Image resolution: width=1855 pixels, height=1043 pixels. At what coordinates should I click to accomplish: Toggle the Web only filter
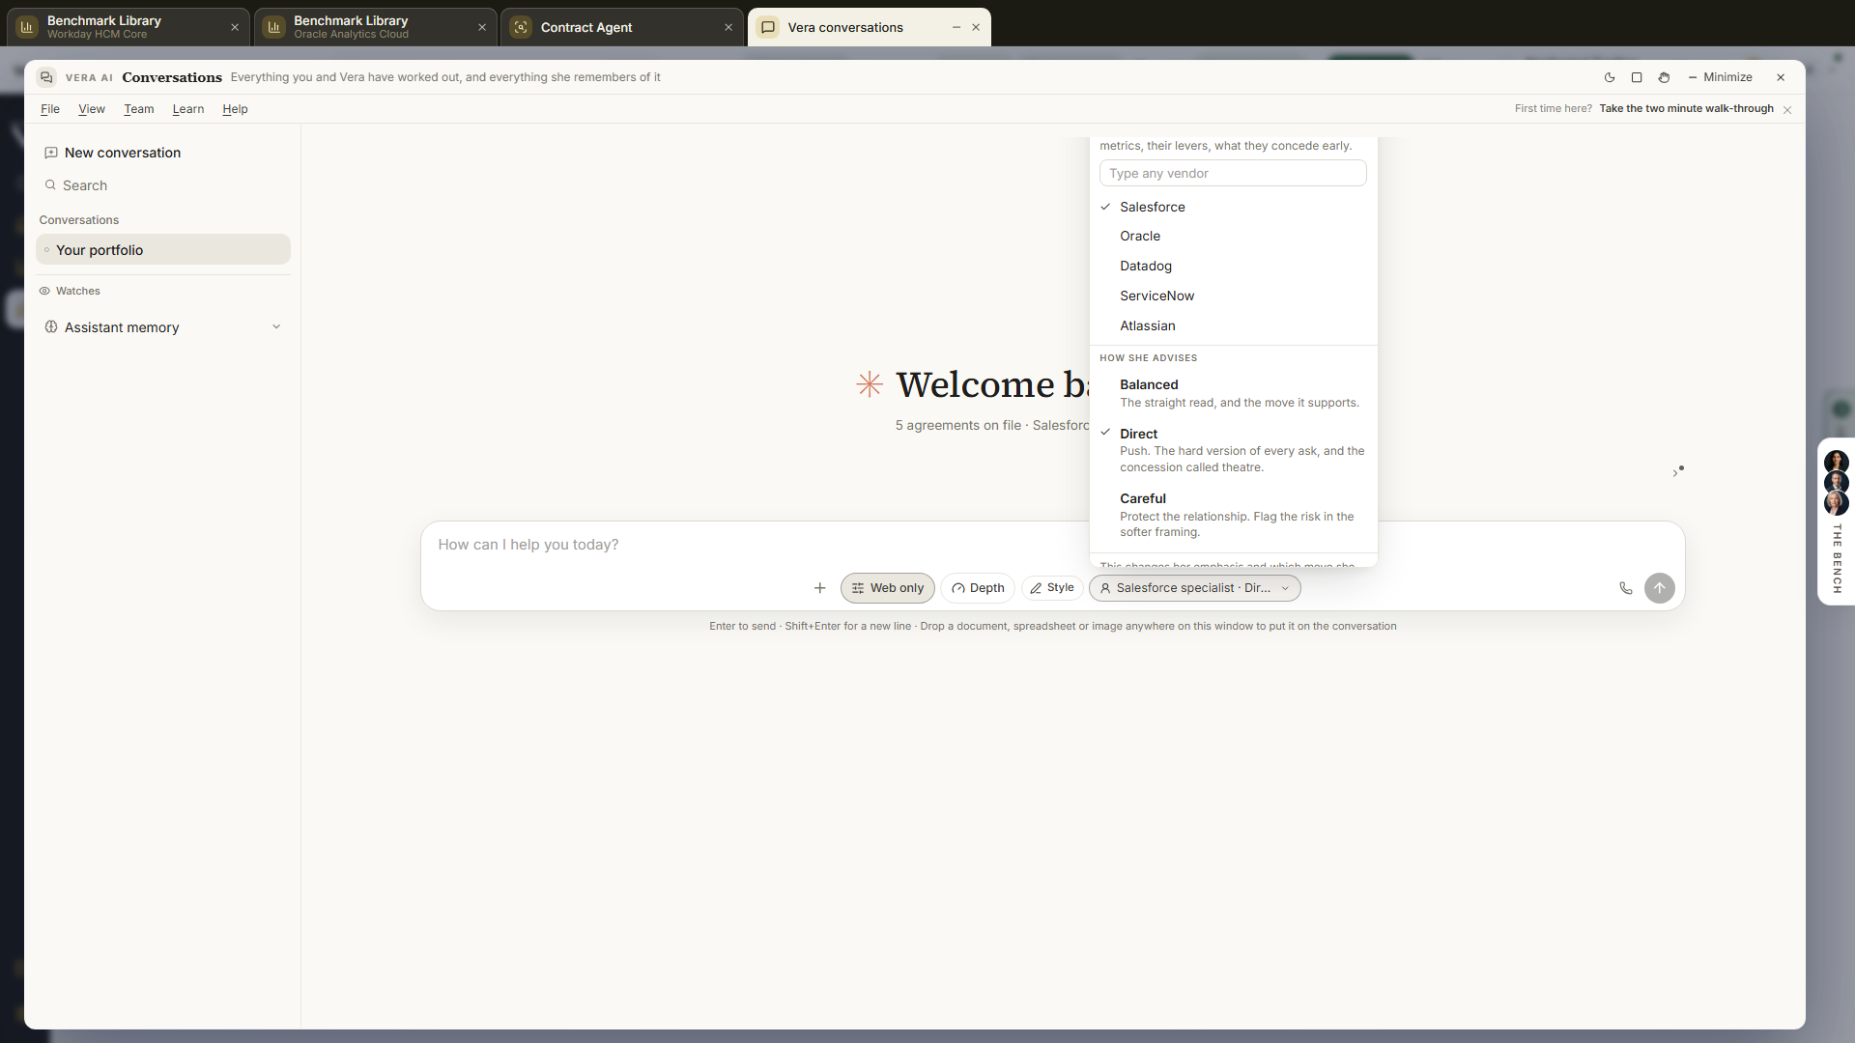click(x=887, y=588)
